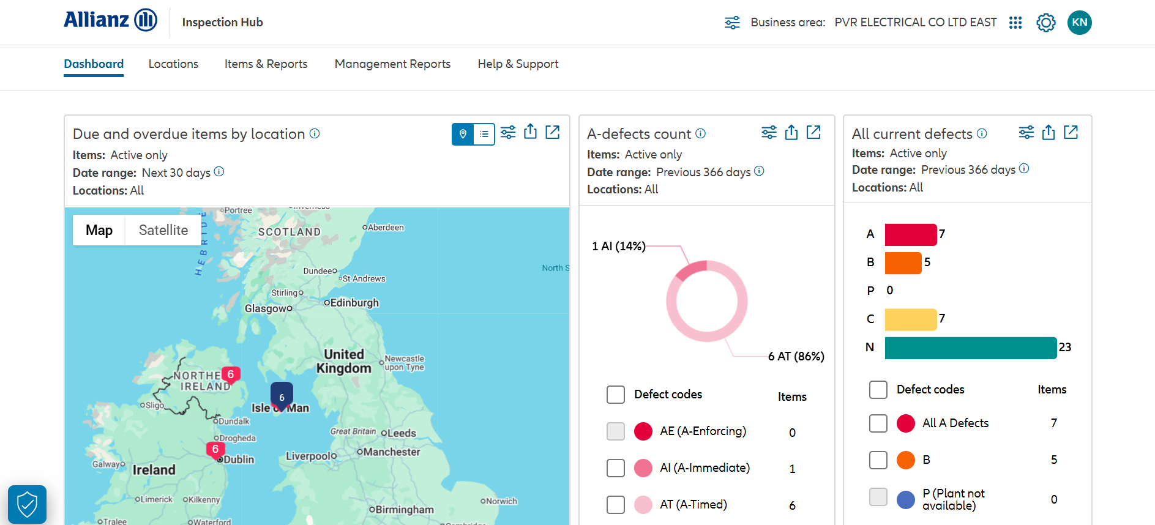Open the Business area filter selector
1155x525 pixels.
732,23
